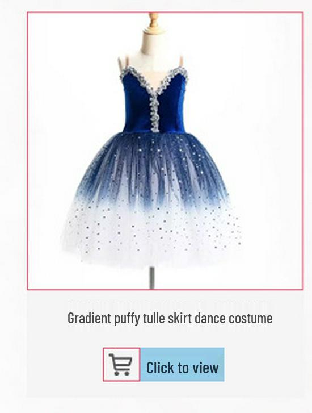This screenshot has width=312, height=413.
Task: Click the dress's left shoulder strap
Action: click(121, 65)
